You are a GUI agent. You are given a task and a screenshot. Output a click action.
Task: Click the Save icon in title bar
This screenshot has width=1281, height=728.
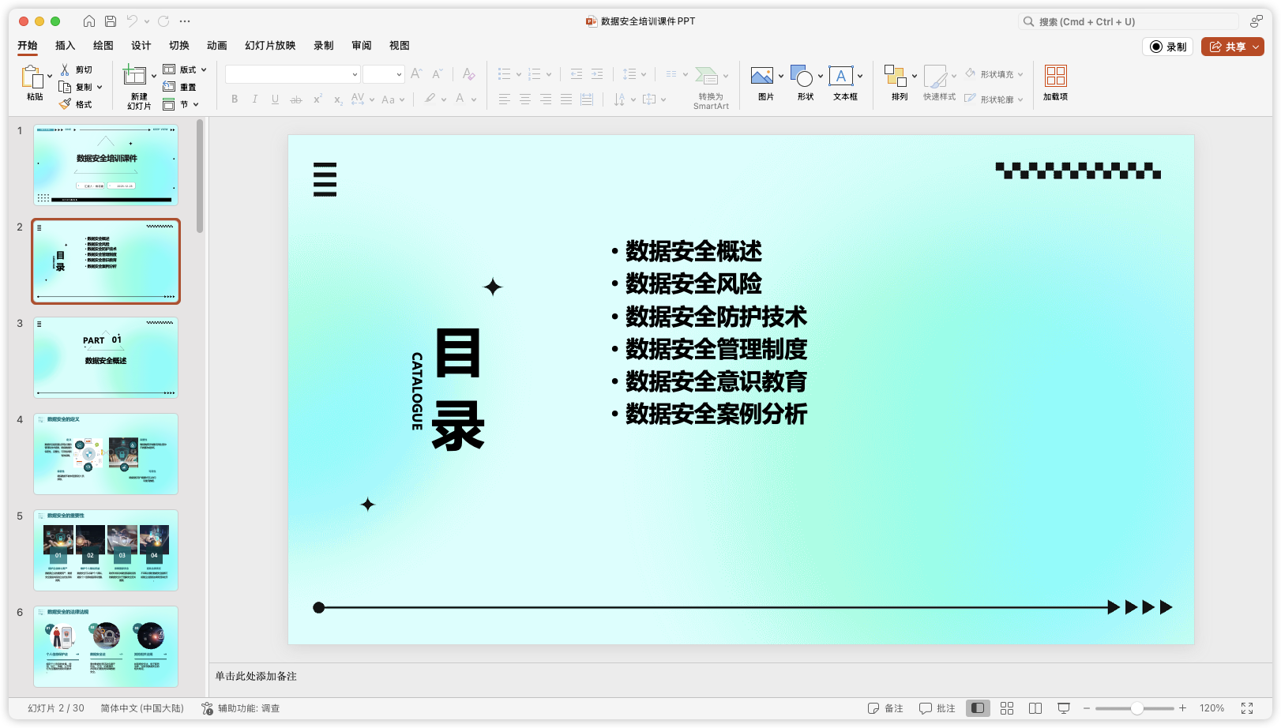click(111, 21)
